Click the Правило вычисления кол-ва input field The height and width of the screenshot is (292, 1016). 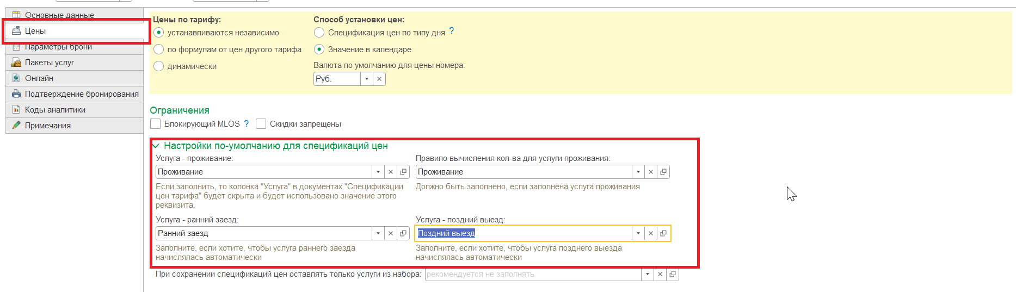point(524,172)
